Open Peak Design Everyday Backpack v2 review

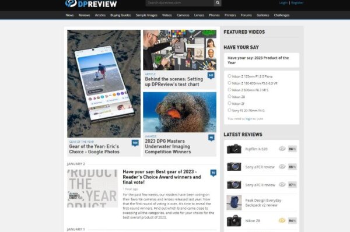click(263, 203)
